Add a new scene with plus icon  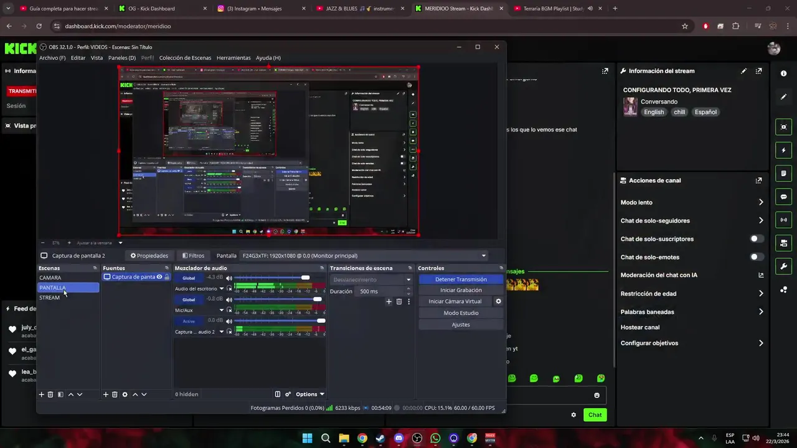42,394
